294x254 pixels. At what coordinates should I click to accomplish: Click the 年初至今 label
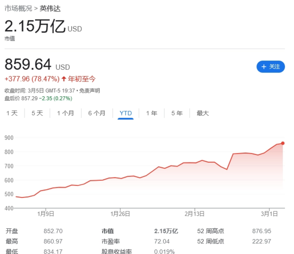click(82, 79)
